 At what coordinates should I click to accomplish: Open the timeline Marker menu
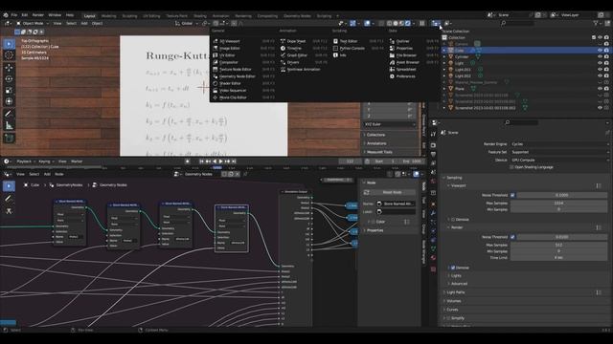77,161
